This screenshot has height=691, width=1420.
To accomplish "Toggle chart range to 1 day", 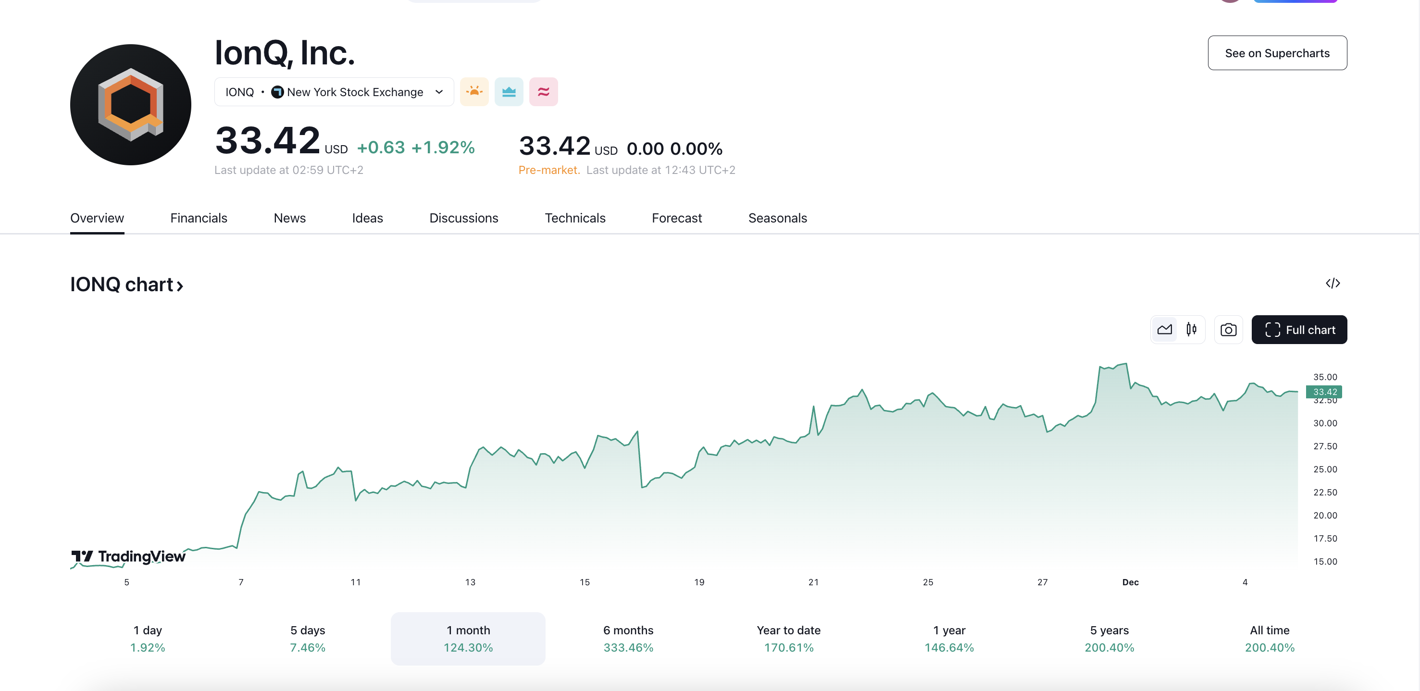I will pyautogui.click(x=147, y=638).
